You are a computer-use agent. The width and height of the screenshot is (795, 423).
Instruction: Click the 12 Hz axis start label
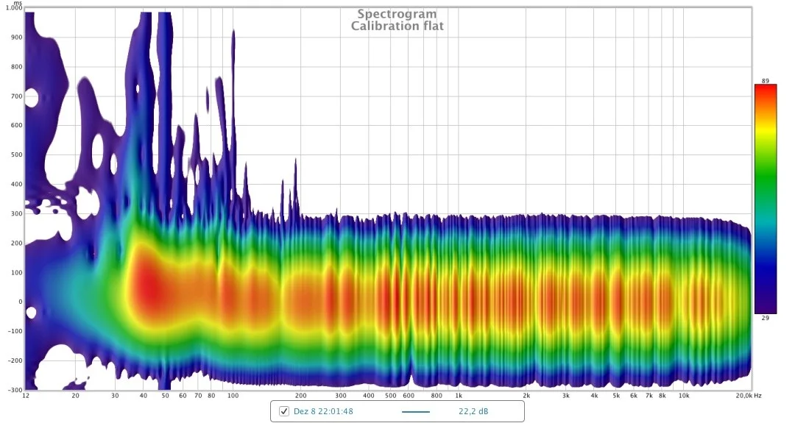click(x=26, y=396)
